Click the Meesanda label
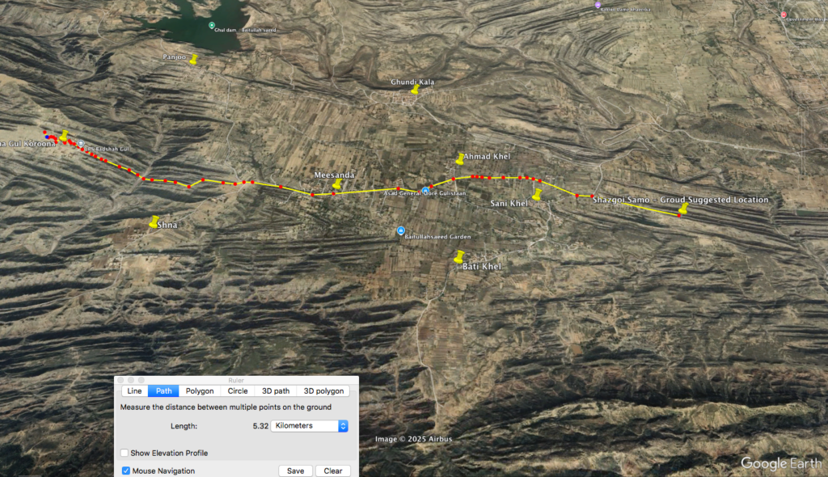 pyautogui.click(x=334, y=175)
